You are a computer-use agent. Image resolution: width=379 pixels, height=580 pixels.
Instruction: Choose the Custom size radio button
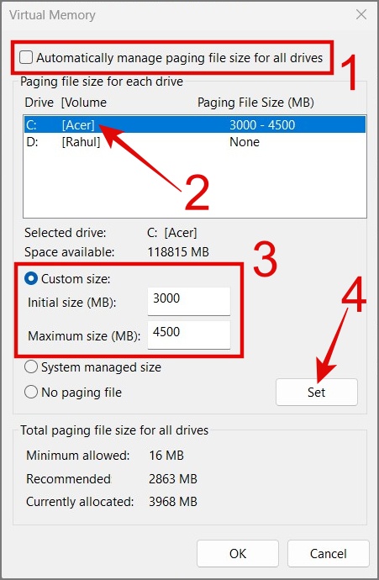(x=31, y=278)
